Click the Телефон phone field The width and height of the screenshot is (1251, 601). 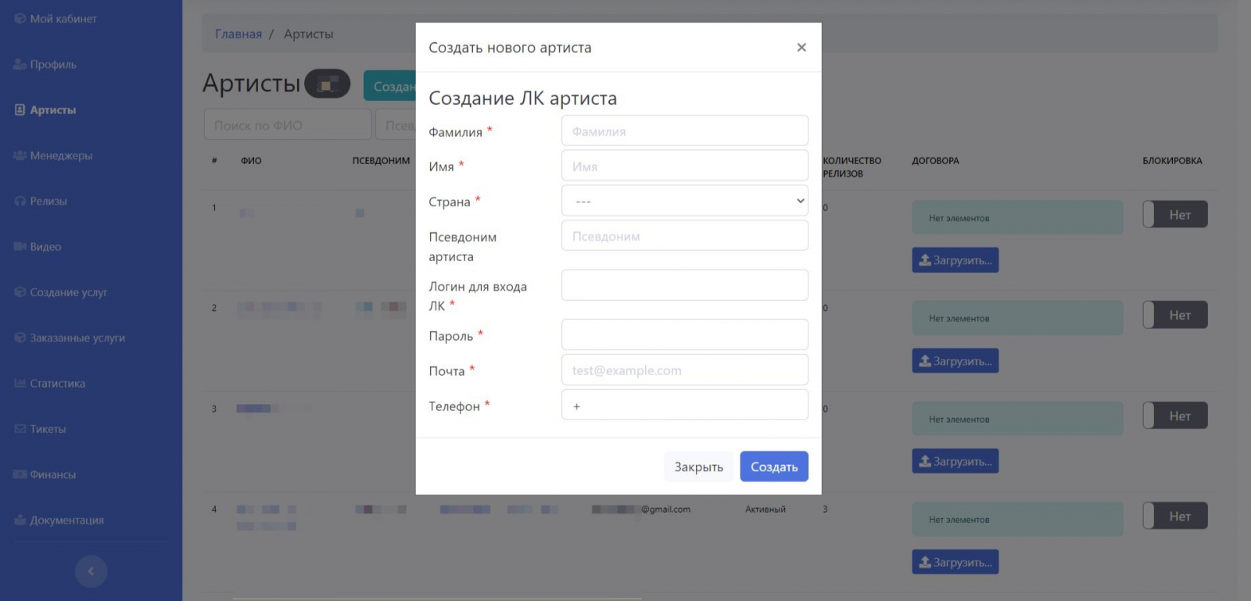[685, 405]
